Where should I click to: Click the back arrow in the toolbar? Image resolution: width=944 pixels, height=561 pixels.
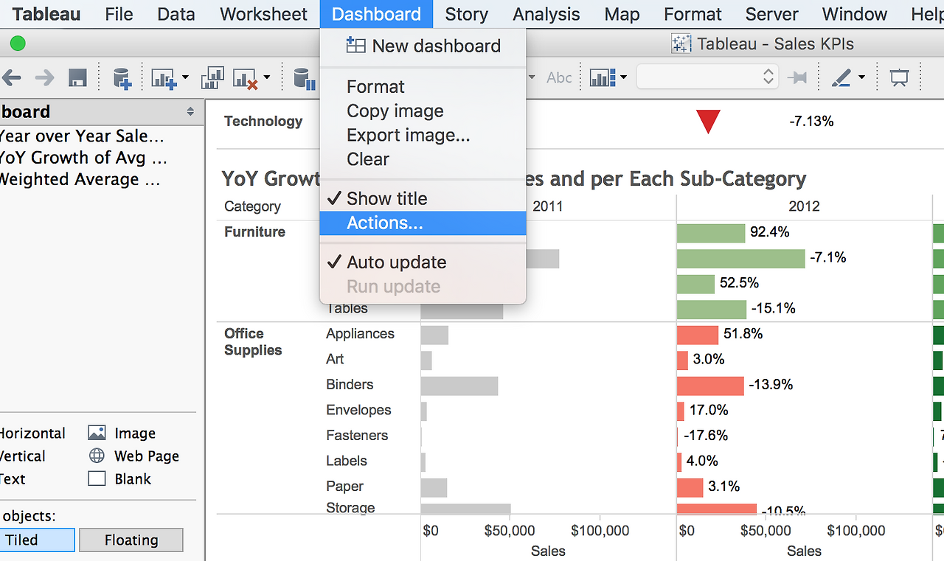11,77
